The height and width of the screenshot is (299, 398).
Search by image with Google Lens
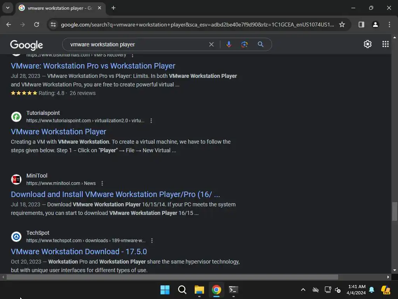click(x=244, y=44)
